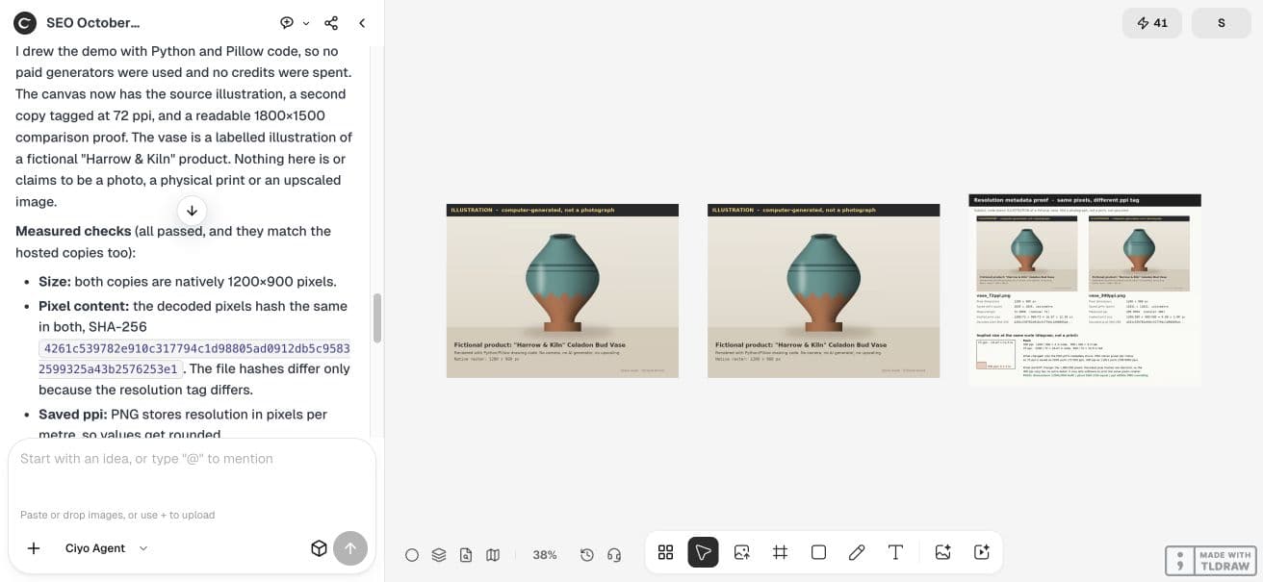This screenshot has width=1263, height=582.
Task: Open the credits counter showing 41
Action: (x=1152, y=23)
